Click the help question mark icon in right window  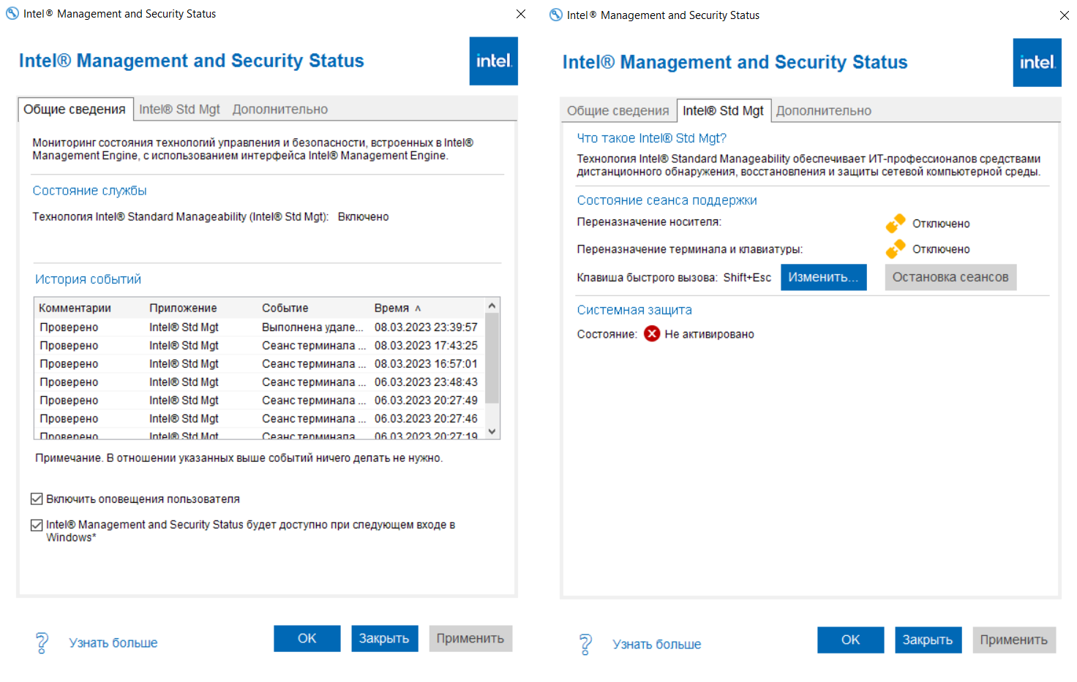pyautogui.click(x=585, y=644)
